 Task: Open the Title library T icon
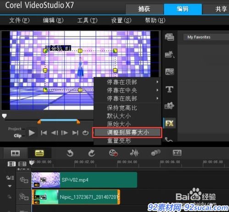point(169,89)
